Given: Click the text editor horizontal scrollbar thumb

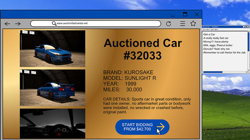Looking at the screenshot, I should click(213, 72).
